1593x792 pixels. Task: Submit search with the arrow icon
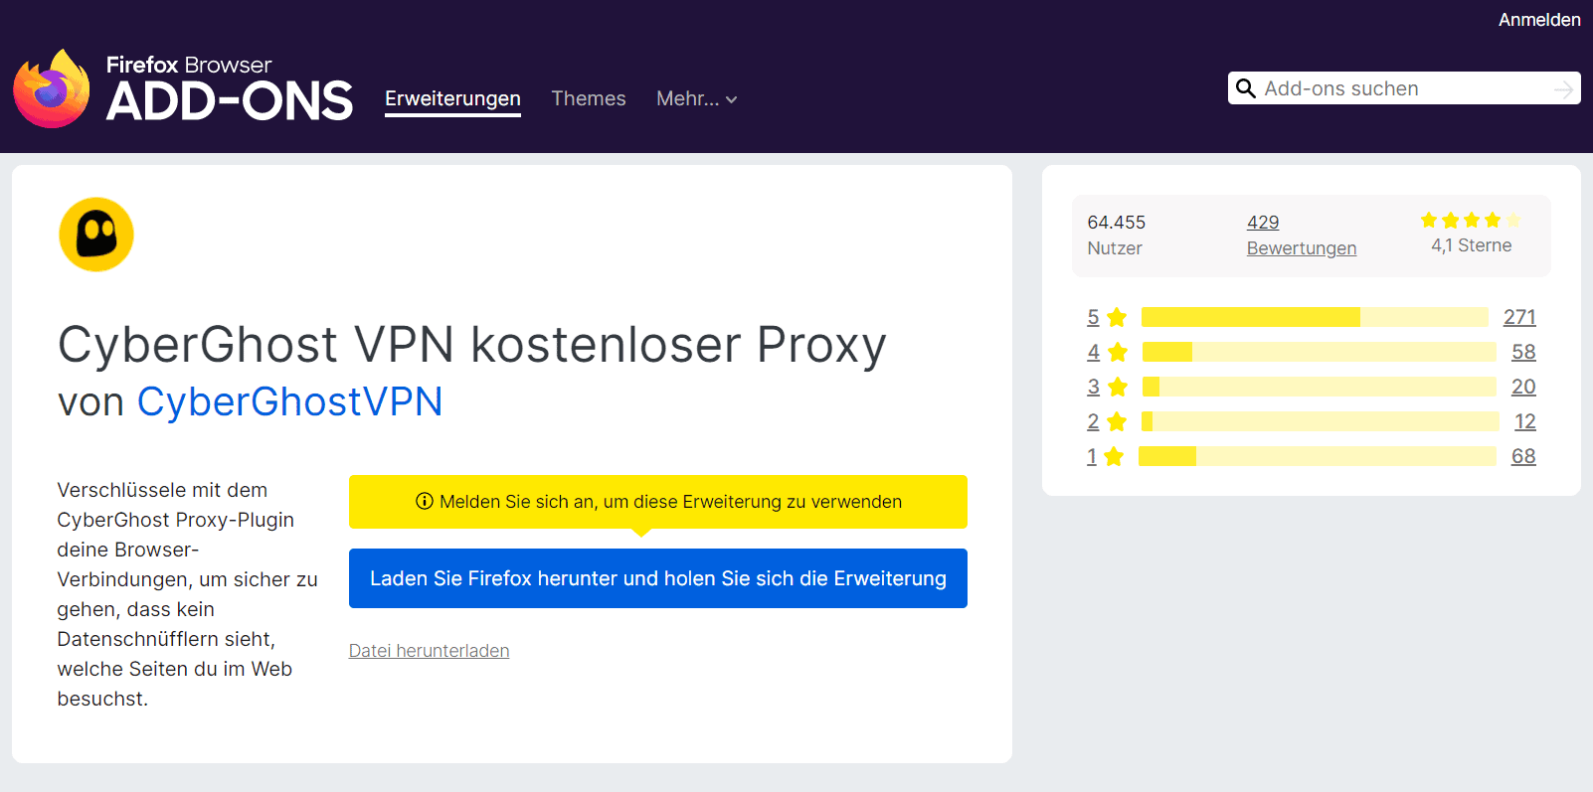tap(1564, 89)
